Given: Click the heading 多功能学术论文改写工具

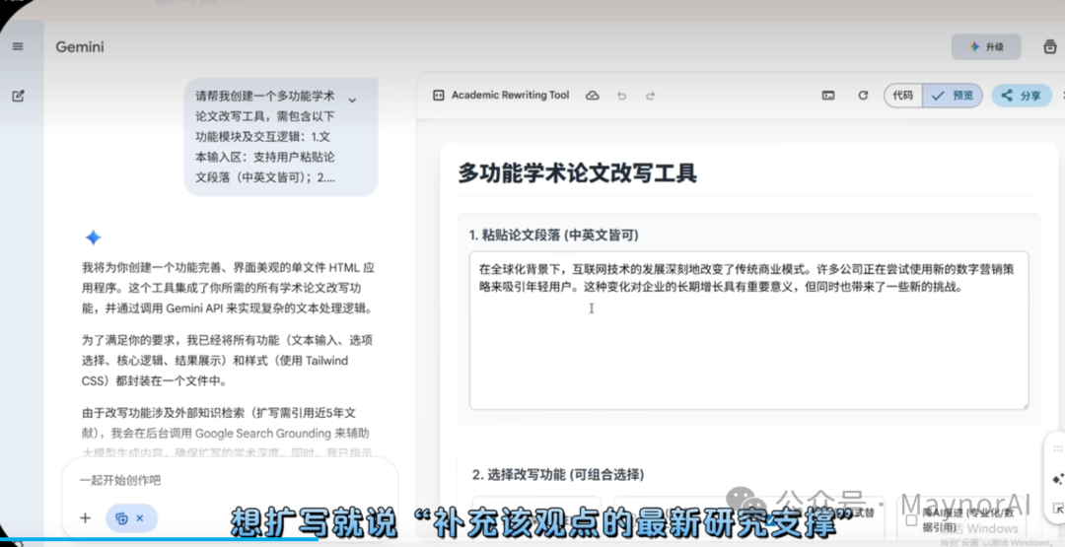Looking at the screenshot, I should click(577, 172).
